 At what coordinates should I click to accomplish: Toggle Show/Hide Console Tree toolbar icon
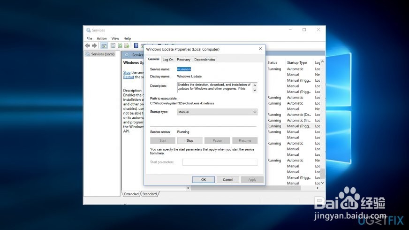tap(104, 46)
